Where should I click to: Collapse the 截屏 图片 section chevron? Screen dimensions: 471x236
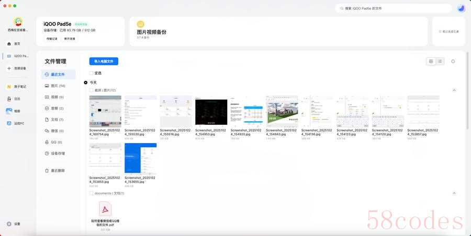(454, 90)
